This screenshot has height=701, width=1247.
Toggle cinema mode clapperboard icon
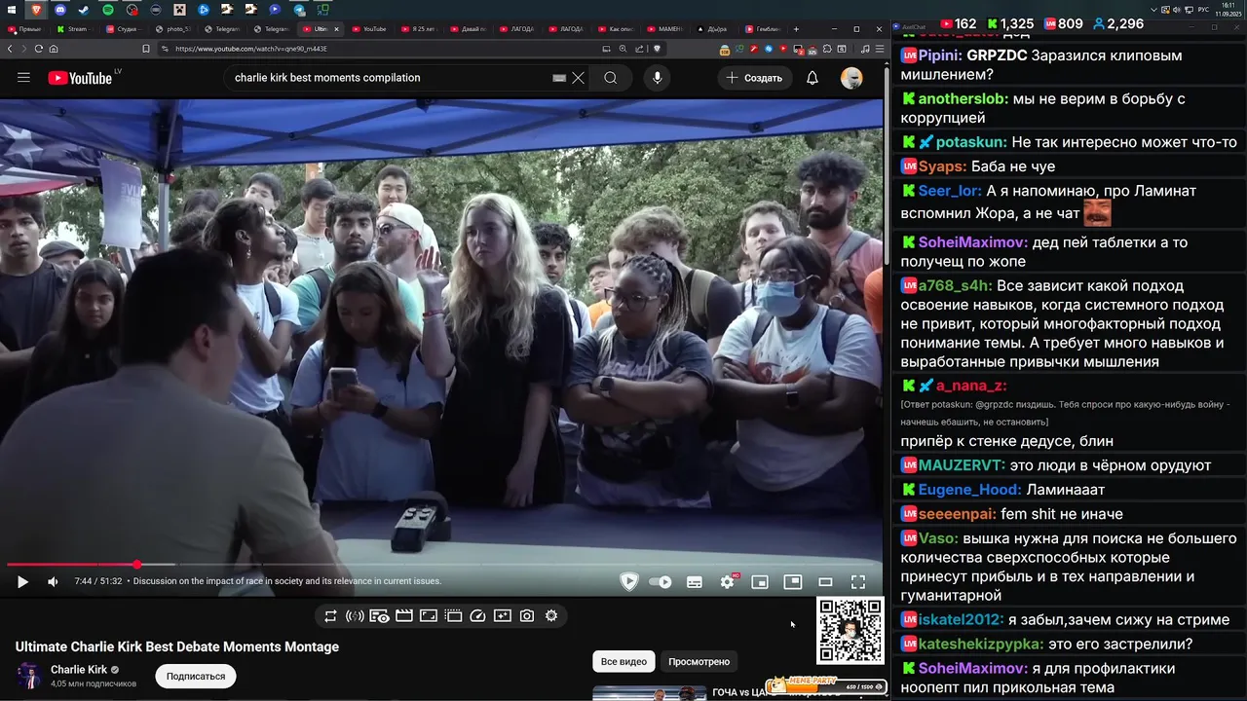click(x=404, y=616)
